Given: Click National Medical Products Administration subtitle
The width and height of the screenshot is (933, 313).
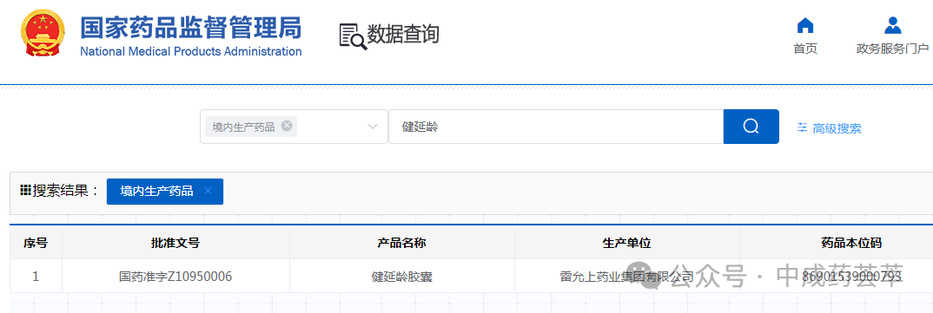Looking at the screenshot, I should tap(190, 51).
